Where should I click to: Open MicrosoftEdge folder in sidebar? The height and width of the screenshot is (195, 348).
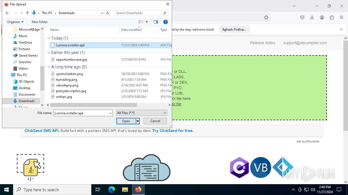(x=29, y=30)
